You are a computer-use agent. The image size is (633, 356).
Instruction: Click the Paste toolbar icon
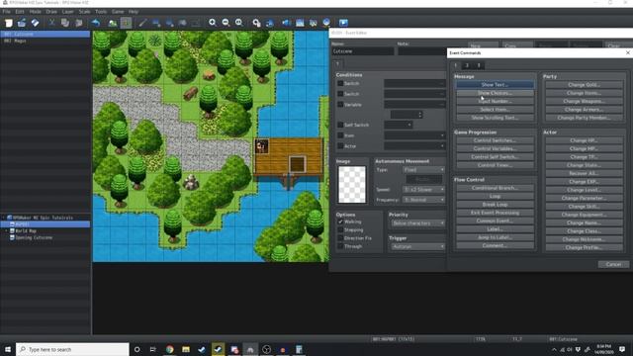[x=79, y=23]
